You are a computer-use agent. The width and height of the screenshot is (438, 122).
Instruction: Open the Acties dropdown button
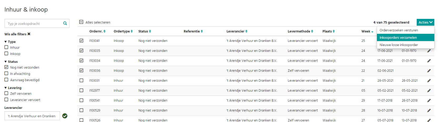coord(425,22)
